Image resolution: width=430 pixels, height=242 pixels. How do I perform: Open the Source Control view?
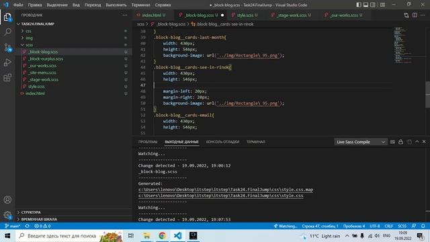click(x=7, y=48)
